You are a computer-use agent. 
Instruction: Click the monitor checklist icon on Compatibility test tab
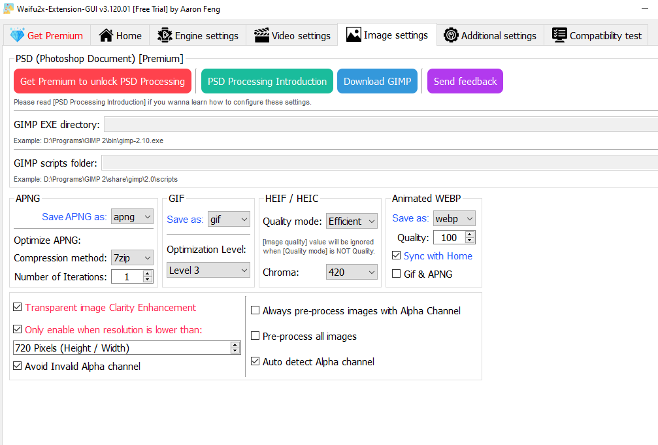click(x=559, y=35)
